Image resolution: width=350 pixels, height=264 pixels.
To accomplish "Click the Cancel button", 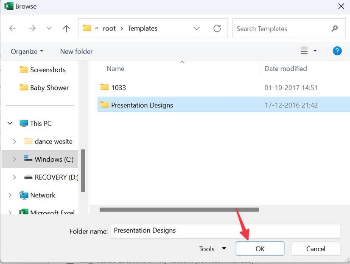I will click(316, 248).
